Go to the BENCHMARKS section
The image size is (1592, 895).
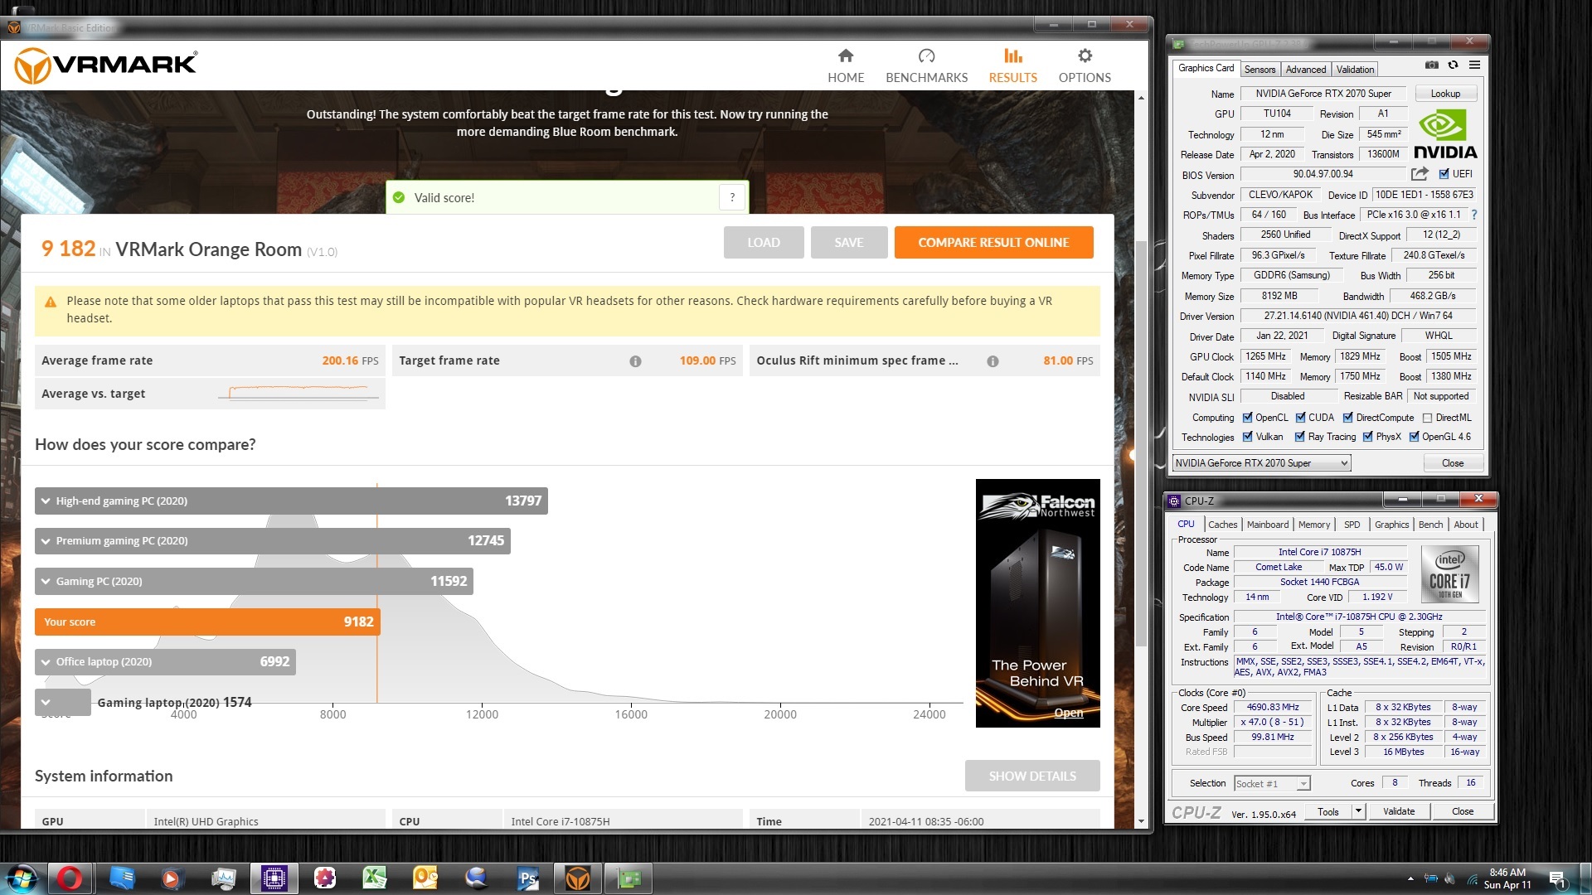(926, 66)
